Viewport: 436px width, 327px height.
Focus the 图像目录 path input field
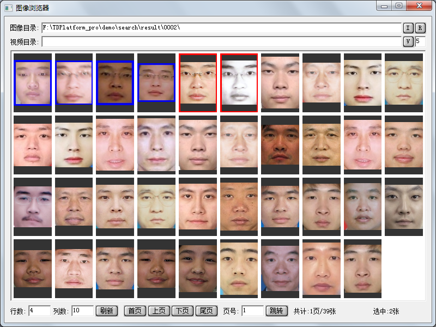(222, 28)
